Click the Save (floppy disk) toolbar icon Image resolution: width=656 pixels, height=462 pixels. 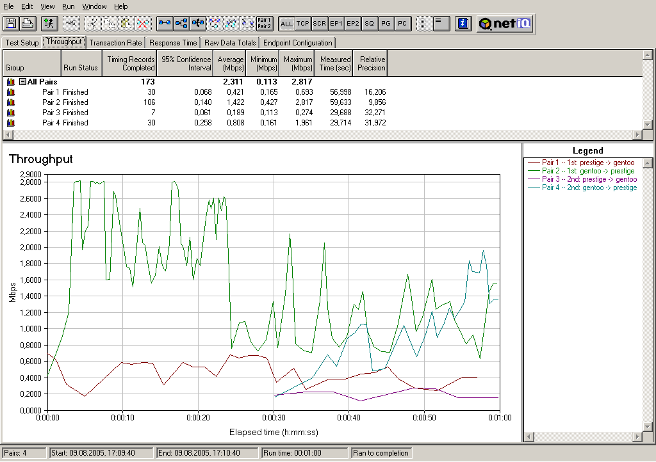[11, 24]
